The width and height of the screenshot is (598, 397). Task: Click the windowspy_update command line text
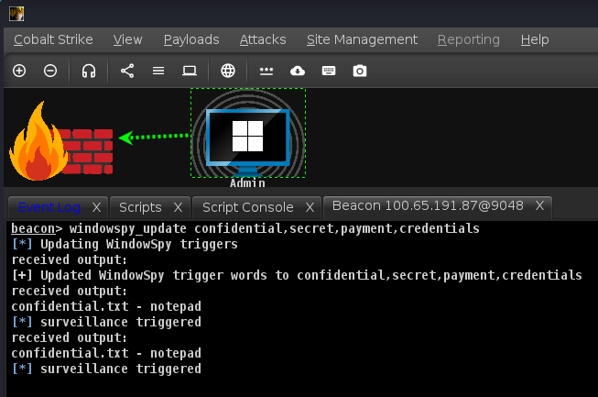click(245, 228)
